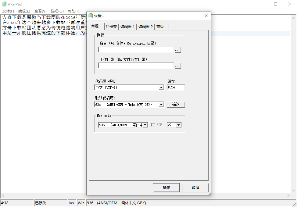
Task: Click inside the 缓存 input field
Action: click(175, 87)
